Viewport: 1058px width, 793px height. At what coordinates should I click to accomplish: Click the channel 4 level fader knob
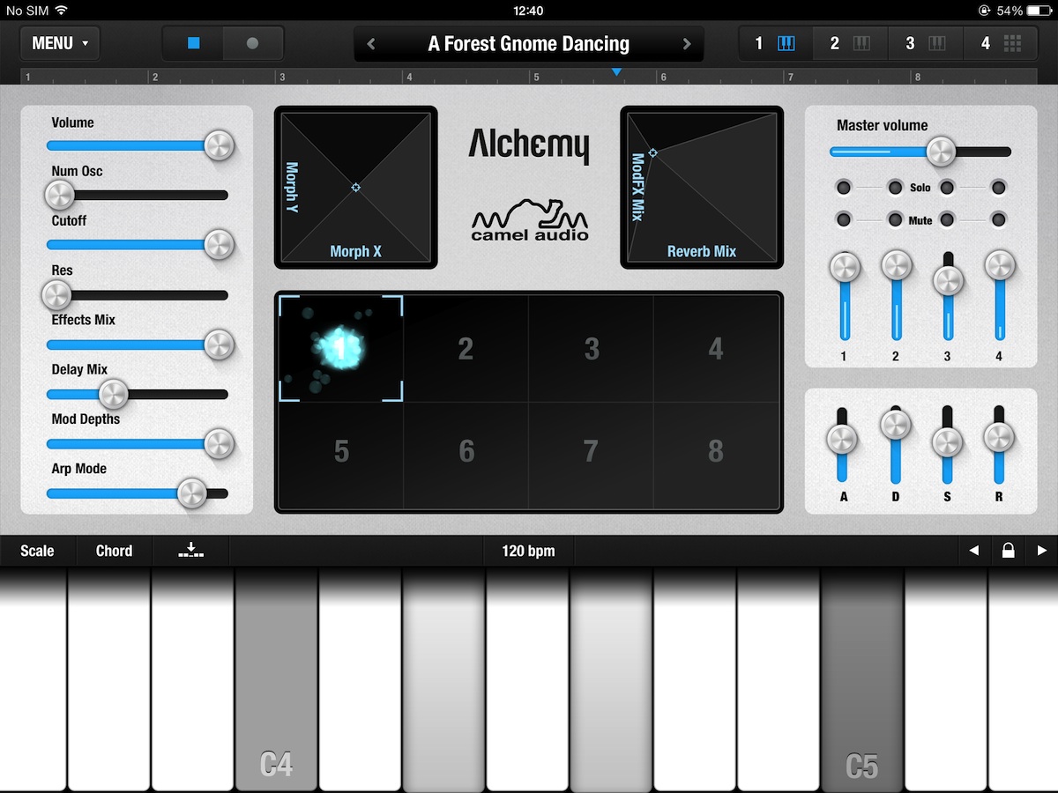coord(1000,265)
